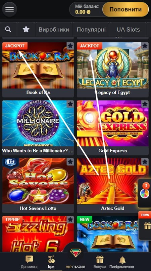Toggle favorite star on Legacy of Egypt

(x=145, y=46)
